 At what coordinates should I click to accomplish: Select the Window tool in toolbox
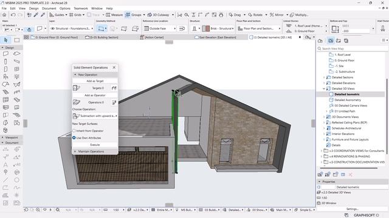[16, 69]
